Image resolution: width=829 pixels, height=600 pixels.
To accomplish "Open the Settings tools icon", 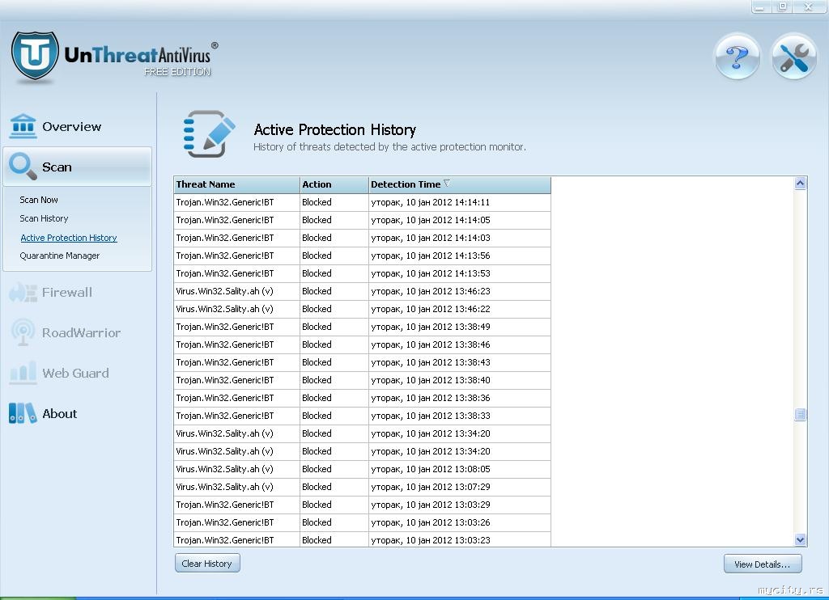I will pos(793,57).
